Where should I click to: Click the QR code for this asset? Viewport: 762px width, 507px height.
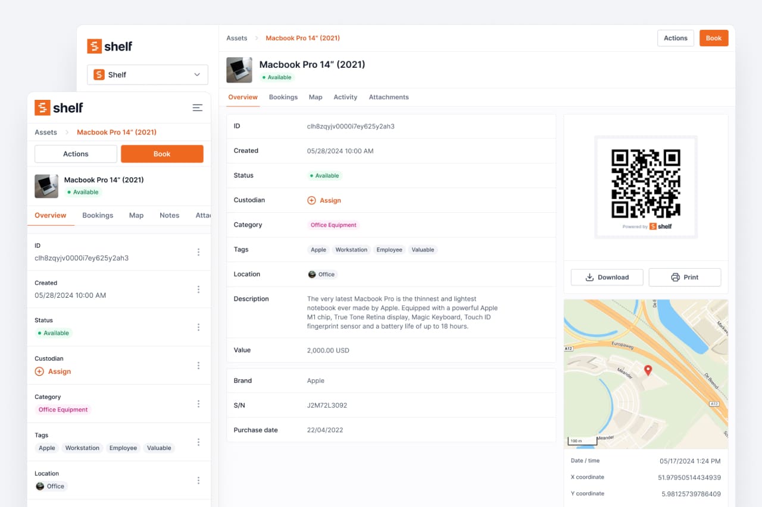645,182
